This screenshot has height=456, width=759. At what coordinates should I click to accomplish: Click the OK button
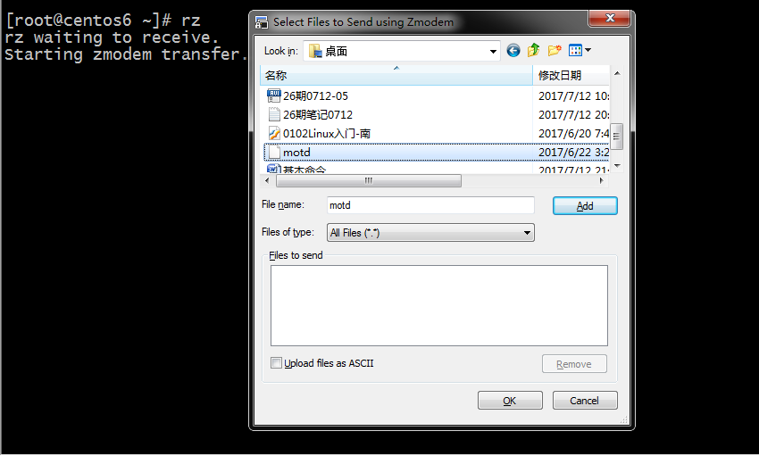[510, 401]
